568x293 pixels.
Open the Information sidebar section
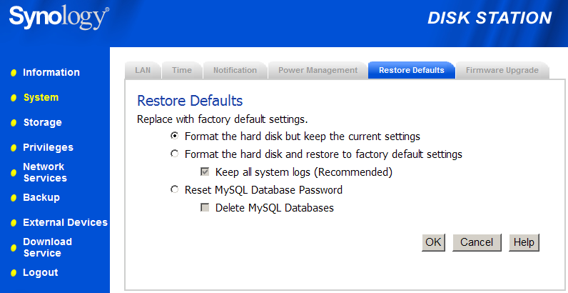(x=51, y=72)
